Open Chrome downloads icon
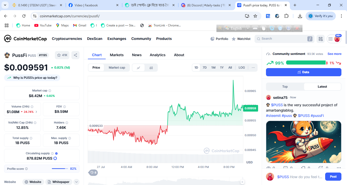 [300, 16]
